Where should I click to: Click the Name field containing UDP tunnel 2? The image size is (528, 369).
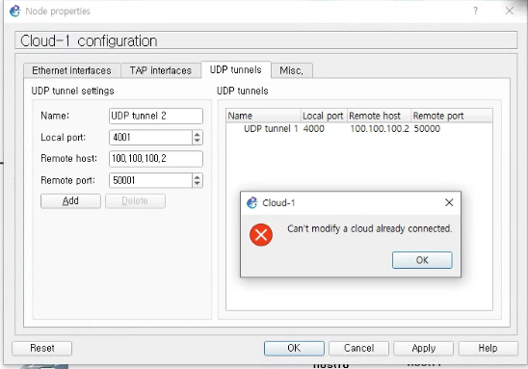(x=156, y=116)
